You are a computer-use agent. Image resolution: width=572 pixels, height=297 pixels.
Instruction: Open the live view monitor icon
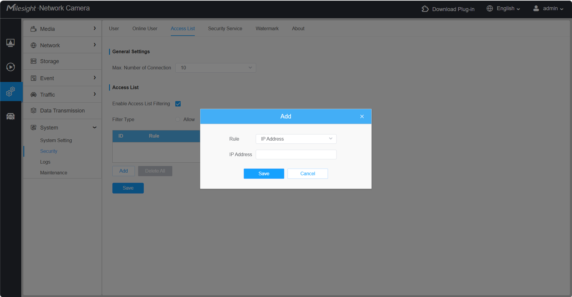[10, 43]
